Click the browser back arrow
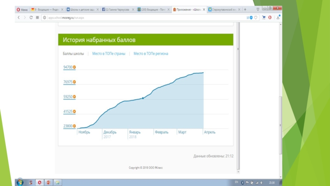Viewport: 330px width, 186px height. pyautogui.click(x=19, y=18)
